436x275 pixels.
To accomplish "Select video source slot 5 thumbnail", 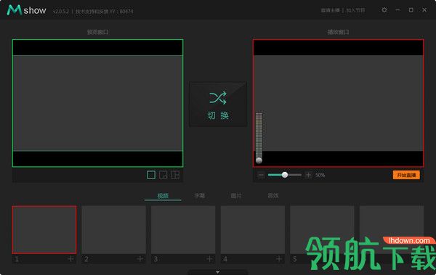I will (322, 230).
